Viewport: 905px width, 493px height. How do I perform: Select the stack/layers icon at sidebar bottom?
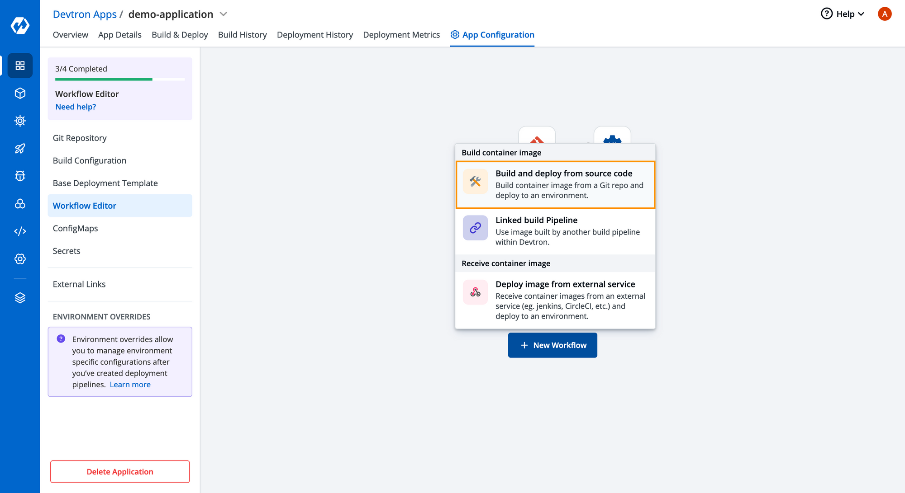point(20,297)
